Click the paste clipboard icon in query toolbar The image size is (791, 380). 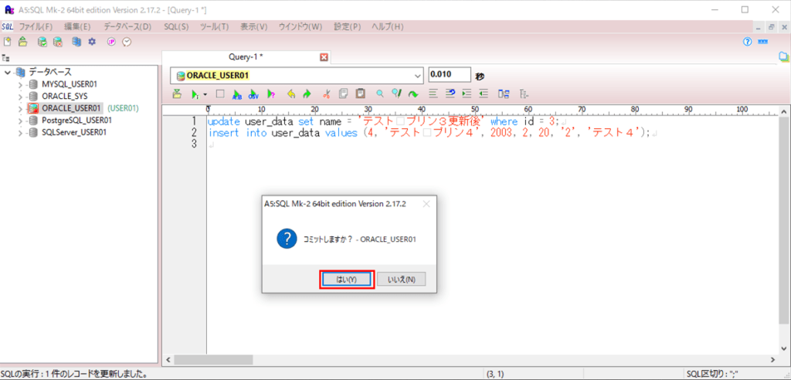tap(360, 93)
